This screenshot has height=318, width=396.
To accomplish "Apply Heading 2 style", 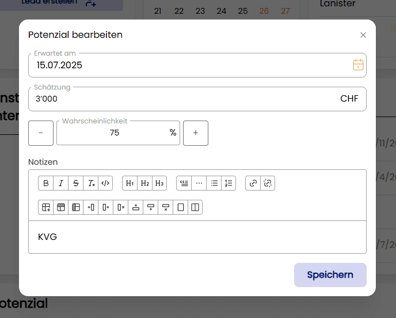I will 144,183.
